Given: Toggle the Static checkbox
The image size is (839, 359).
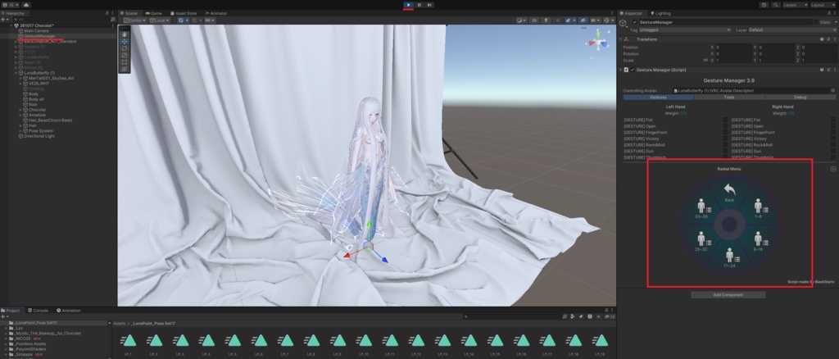Looking at the screenshot, I should tap(817, 22).
